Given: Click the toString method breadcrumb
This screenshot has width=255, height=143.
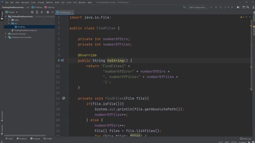Looking at the screenshot, I should coord(49,7).
